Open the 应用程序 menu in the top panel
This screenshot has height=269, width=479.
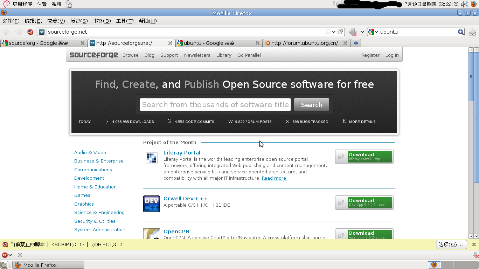click(x=22, y=4)
